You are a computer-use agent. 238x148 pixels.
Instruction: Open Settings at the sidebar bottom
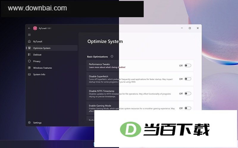[x=52, y=123]
